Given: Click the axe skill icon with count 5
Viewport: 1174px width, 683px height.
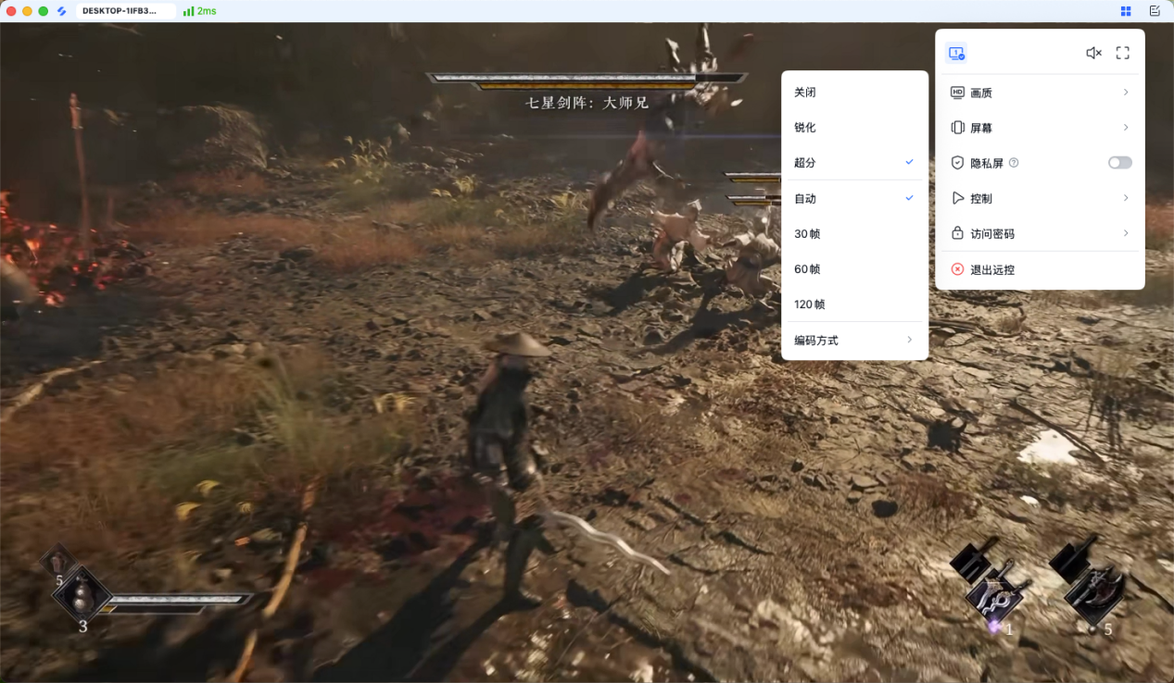Looking at the screenshot, I should (1093, 594).
